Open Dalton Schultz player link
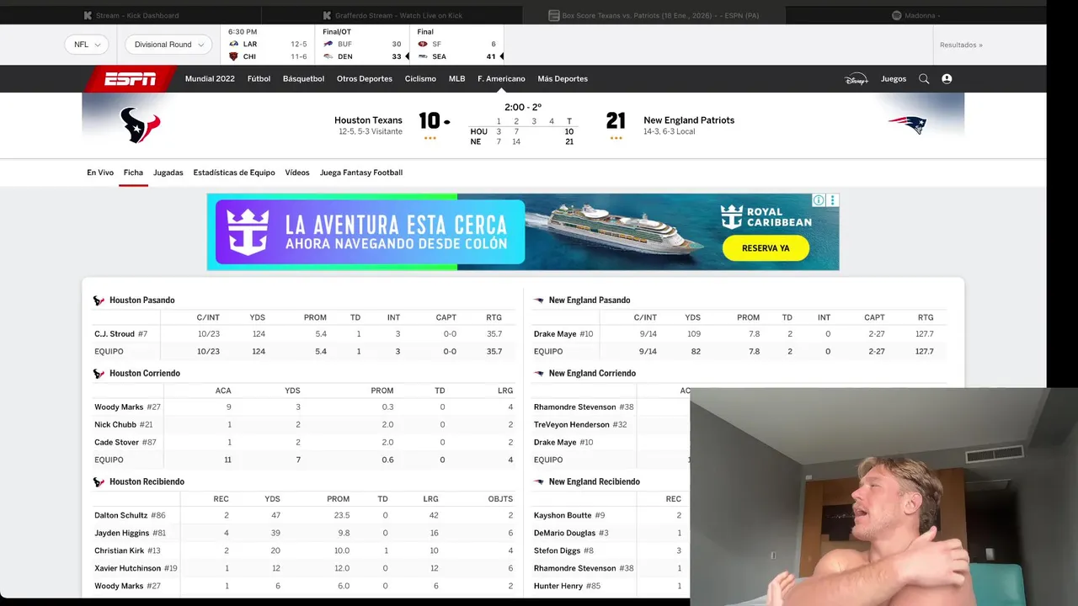This screenshot has height=606, width=1078. (x=120, y=515)
